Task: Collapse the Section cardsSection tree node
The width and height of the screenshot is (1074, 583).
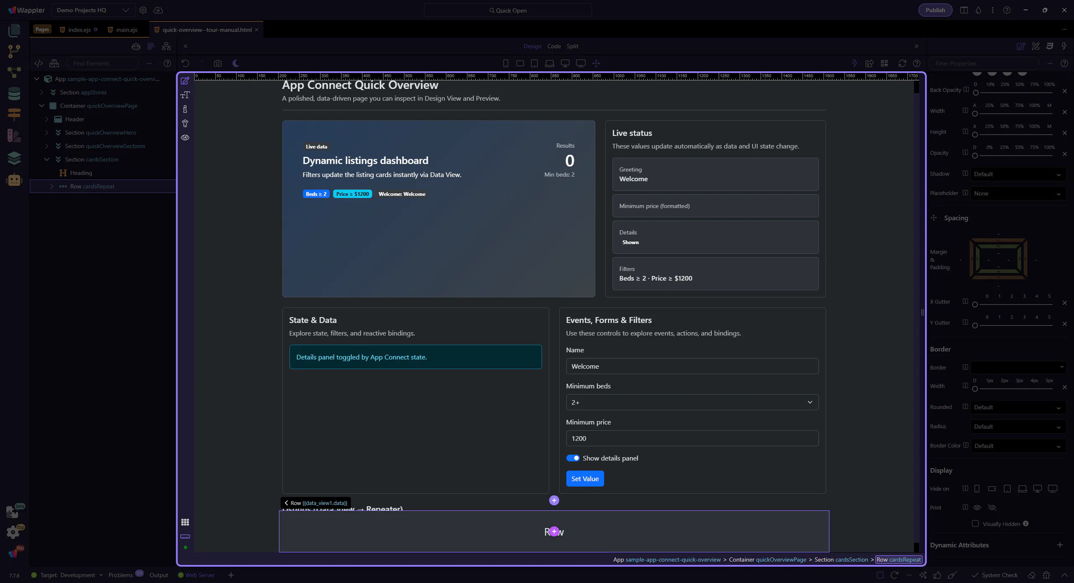Action: coord(47,159)
